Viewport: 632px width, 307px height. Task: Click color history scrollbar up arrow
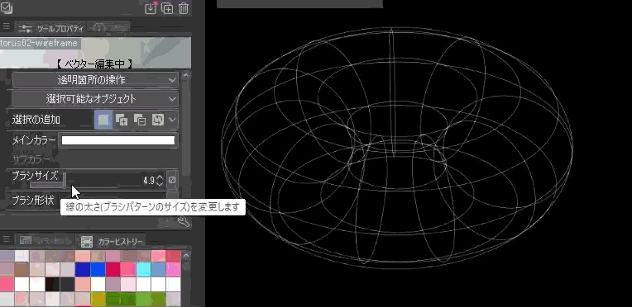pos(186,255)
